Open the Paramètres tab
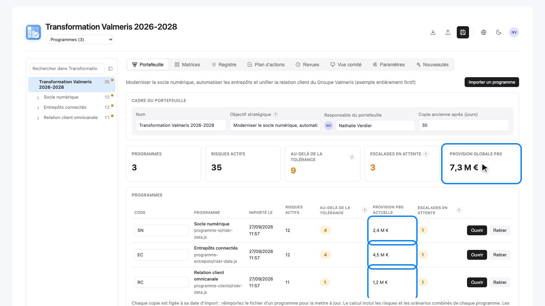The height and width of the screenshot is (306, 545). pos(389,65)
